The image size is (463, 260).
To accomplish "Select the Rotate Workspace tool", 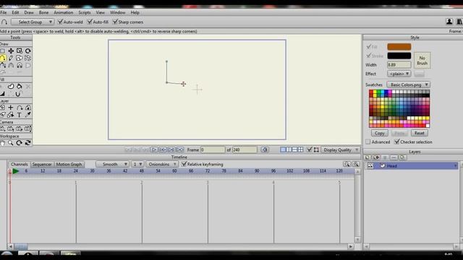I will (x=20, y=143).
